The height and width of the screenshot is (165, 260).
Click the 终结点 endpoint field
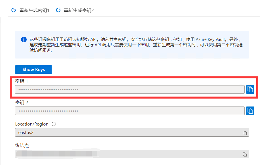pyautogui.click(x=114, y=153)
